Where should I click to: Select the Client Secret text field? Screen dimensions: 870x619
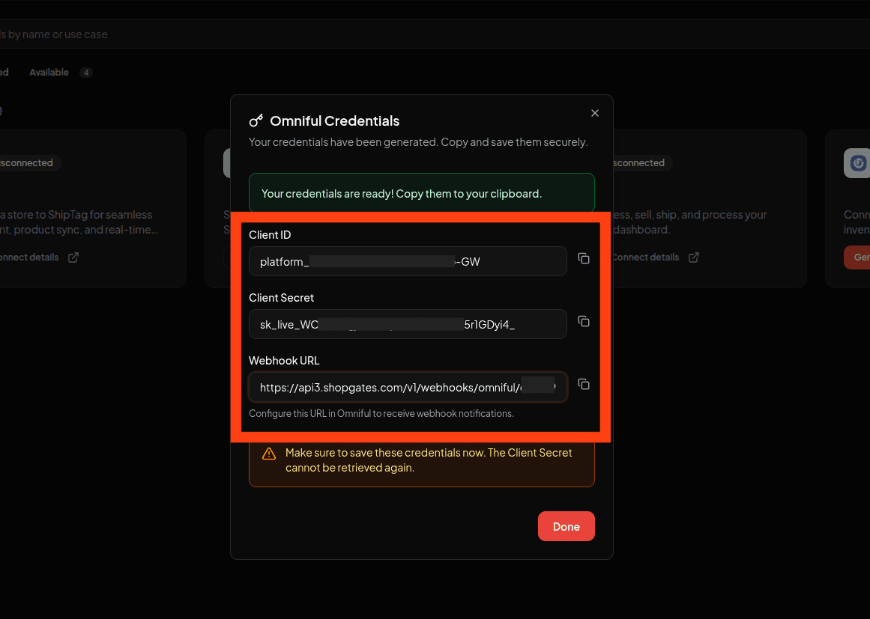tap(408, 324)
